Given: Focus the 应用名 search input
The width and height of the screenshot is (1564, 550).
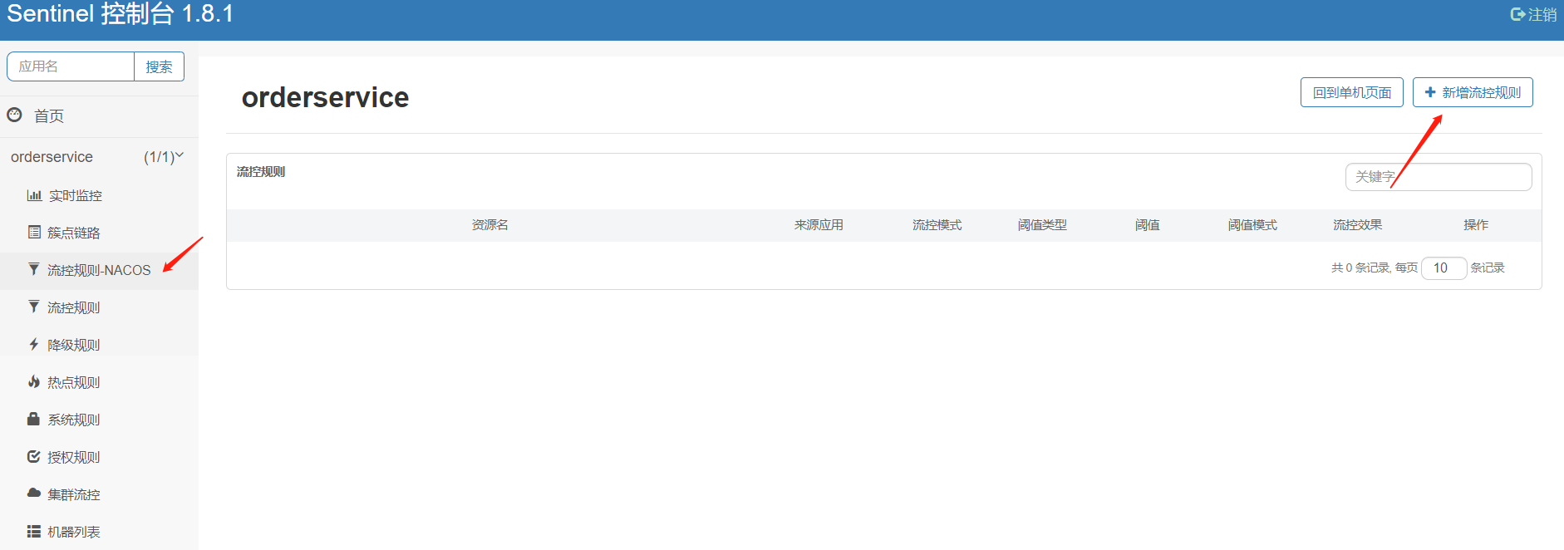Looking at the screenshot, I should click(71, 66).
